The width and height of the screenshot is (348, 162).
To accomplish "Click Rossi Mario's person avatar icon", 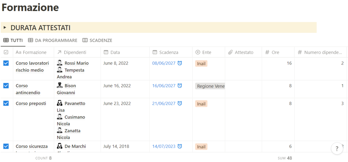I will [x=60, y=63].
